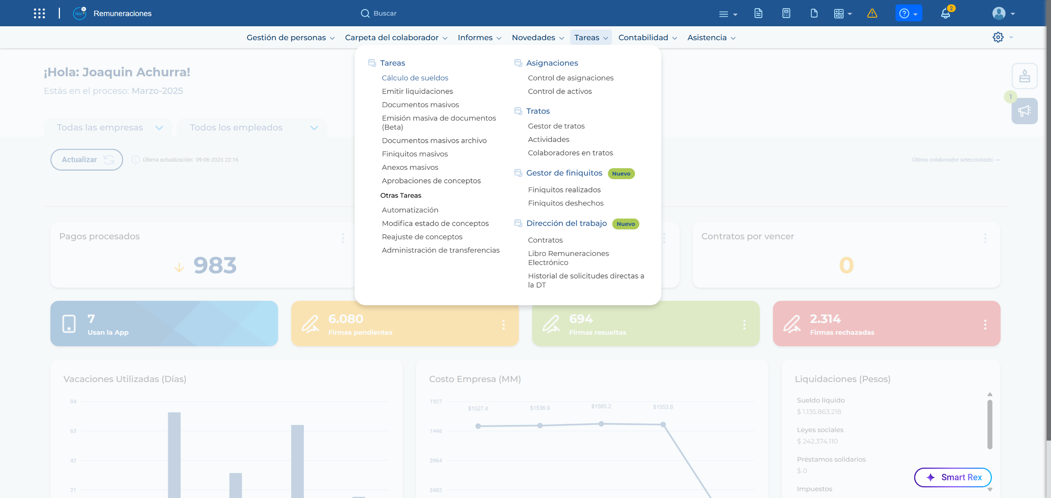Click the calculator icon in top bar
1051x498 pixels.
(x=786, y=14)
